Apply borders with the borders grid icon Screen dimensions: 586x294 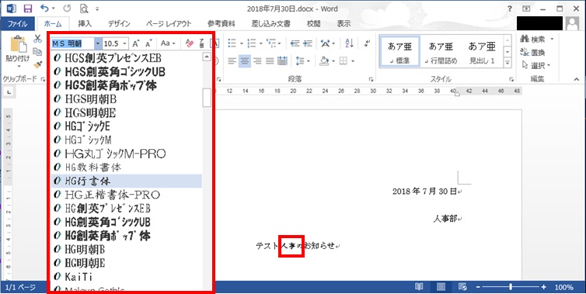pos(344,61)
